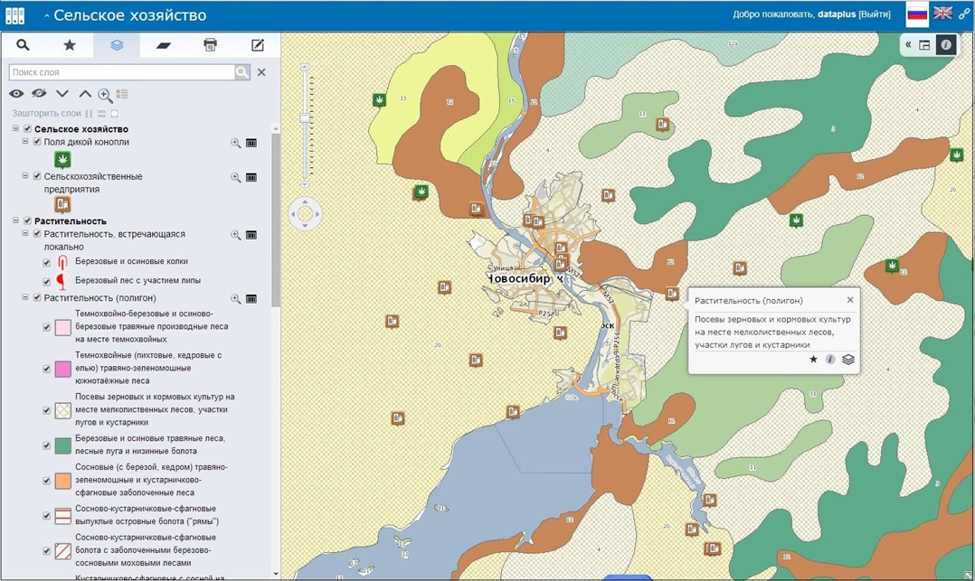Switch language to Russian flag
This screenshot has height=581, width=975.
tap(916, 14)
